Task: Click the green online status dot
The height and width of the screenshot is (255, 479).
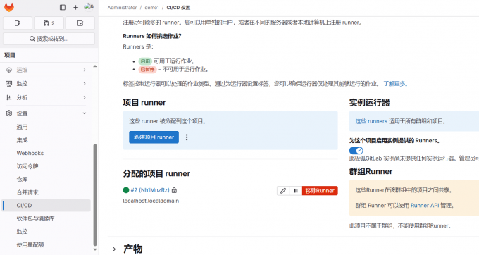Action: tap(126, 190)
